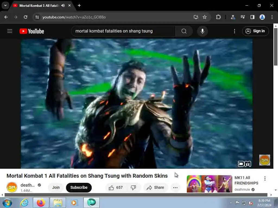Open Windows Media Player taskbar icon
This screenshot has height=208, width=278.
(74, 203)
